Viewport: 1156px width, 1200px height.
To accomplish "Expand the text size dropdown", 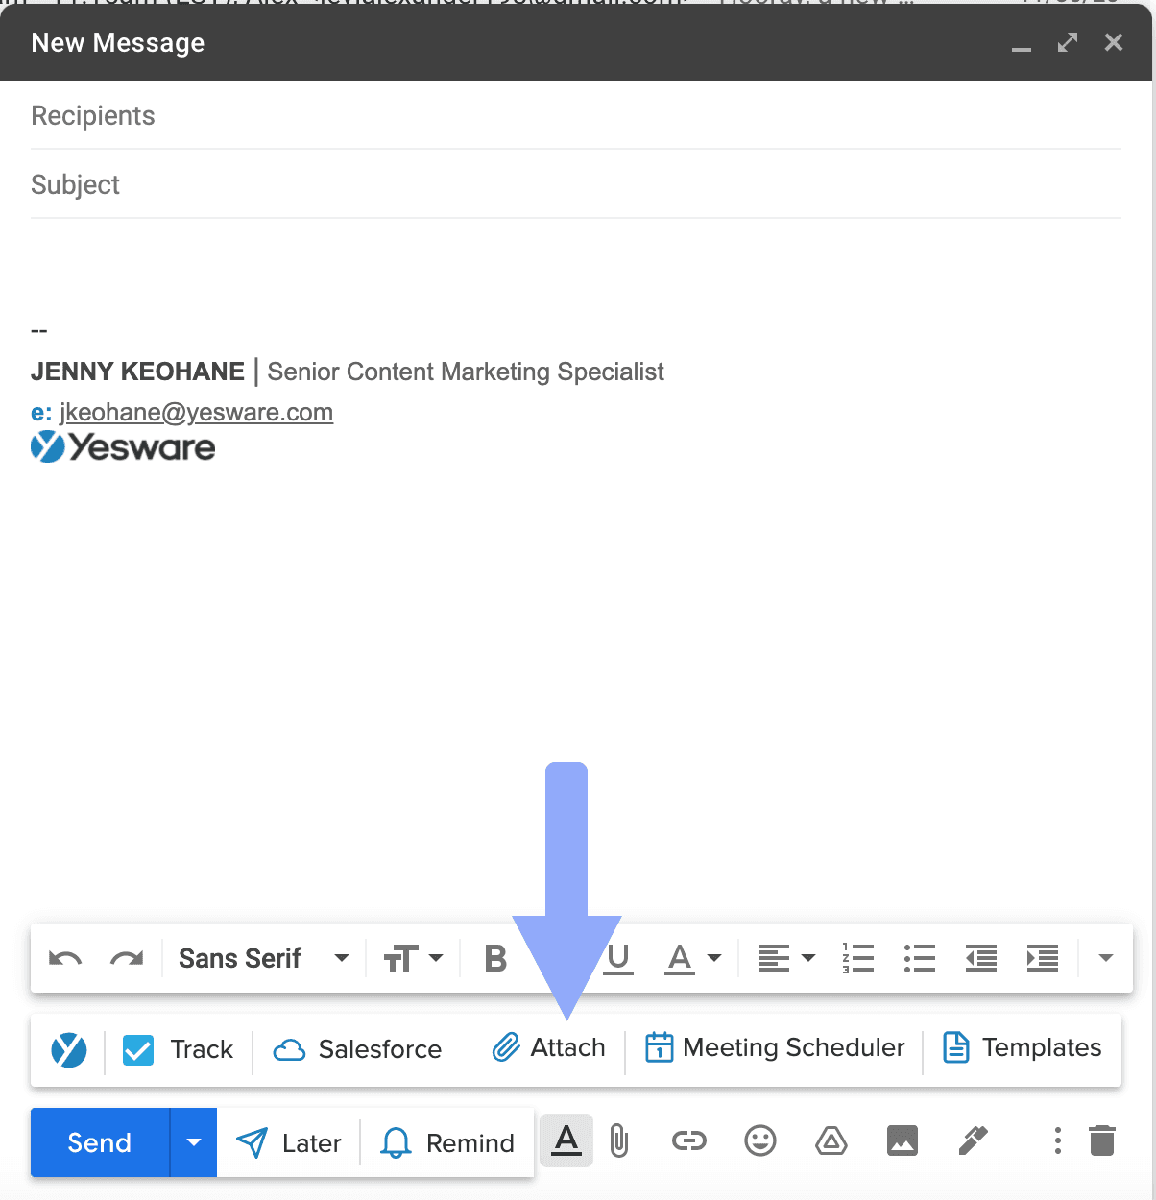I will click(x=413, y=958).
